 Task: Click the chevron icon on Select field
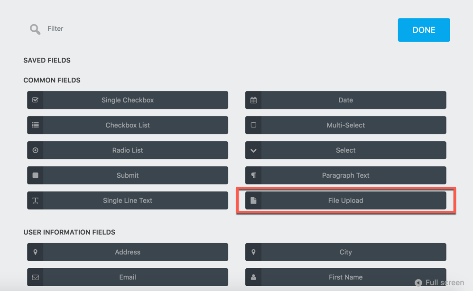click(x=253, y=150)
